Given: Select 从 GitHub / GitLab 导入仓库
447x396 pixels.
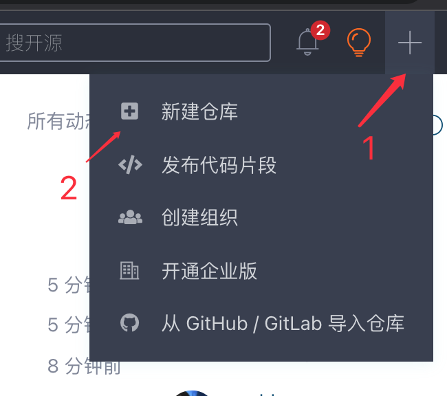Looking at the screenshot, I should [x=261, y=323].
